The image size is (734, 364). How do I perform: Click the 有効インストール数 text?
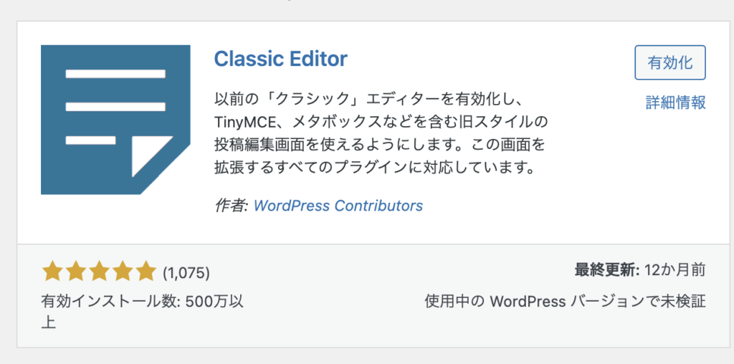pyautogui.click(x=109, y=302)
